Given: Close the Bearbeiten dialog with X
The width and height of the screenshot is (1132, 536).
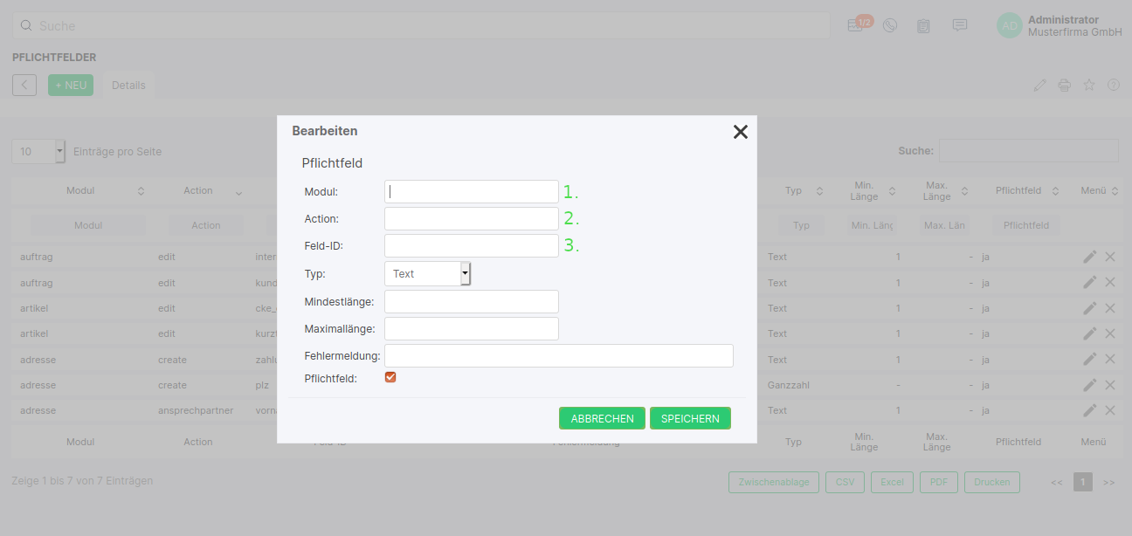Looking at the screenshot, I should (x=740, y=132).
